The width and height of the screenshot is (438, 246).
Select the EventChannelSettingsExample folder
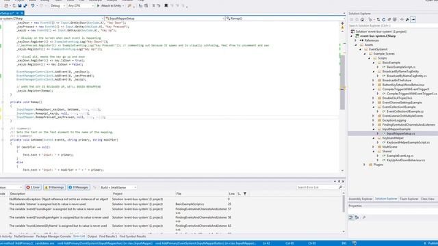(x=402, y=102)
